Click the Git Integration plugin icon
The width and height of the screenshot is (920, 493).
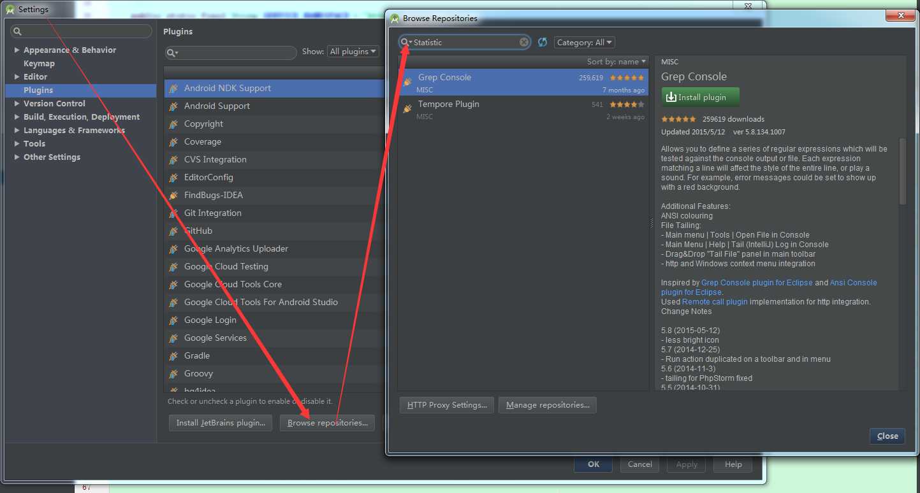pyautogui.click(x=173, y=213)
